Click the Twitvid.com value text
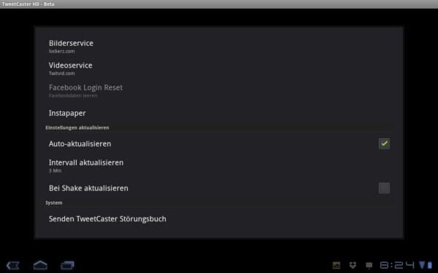Viewport: 438px width, 273px height. coord(62,74)
